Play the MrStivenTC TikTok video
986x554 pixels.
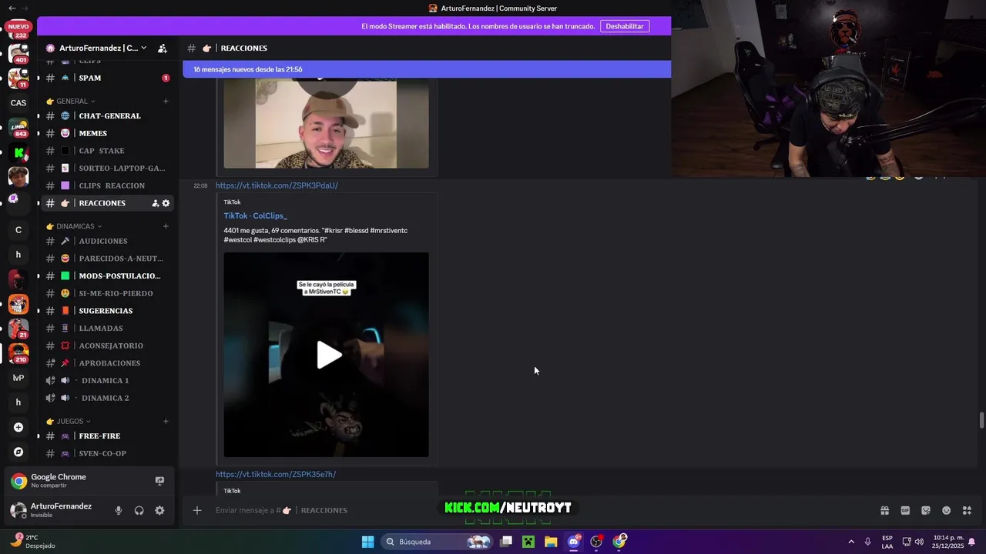pos(329,355)
